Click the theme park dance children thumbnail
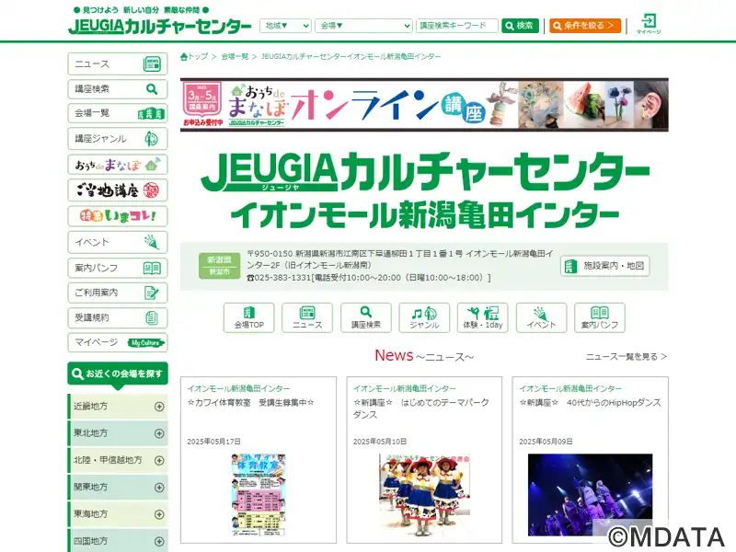 click(424, 494)
